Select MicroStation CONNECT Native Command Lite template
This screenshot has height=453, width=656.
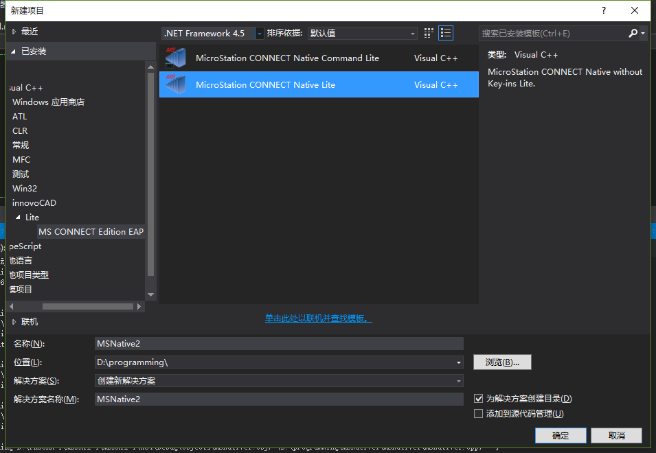click(x=319, y=58)
